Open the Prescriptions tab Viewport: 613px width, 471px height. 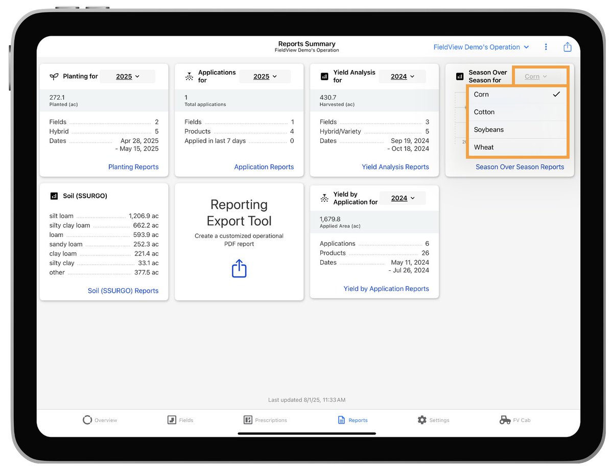(x=265, y=420)
